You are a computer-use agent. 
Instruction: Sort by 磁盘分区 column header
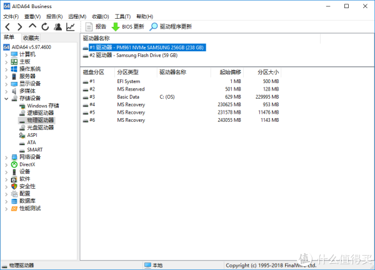click(97, 72)
